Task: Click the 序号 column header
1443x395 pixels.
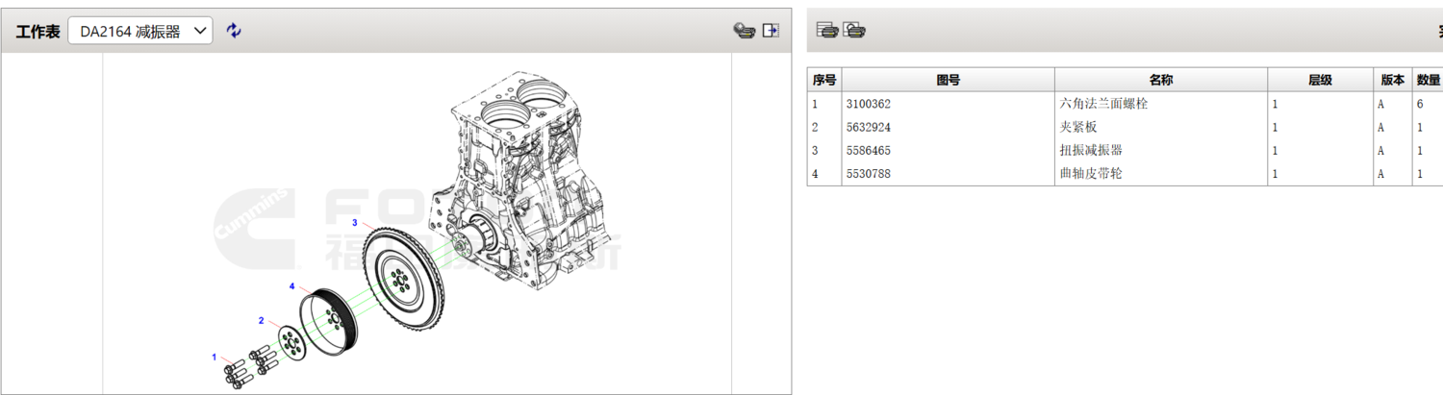Action: point(824,80)
